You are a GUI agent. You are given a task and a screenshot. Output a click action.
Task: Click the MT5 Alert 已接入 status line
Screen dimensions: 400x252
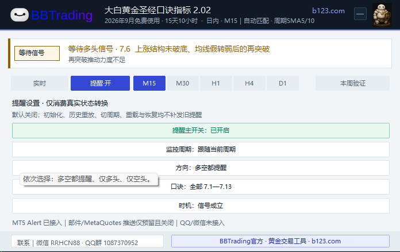tap(118, 223)
